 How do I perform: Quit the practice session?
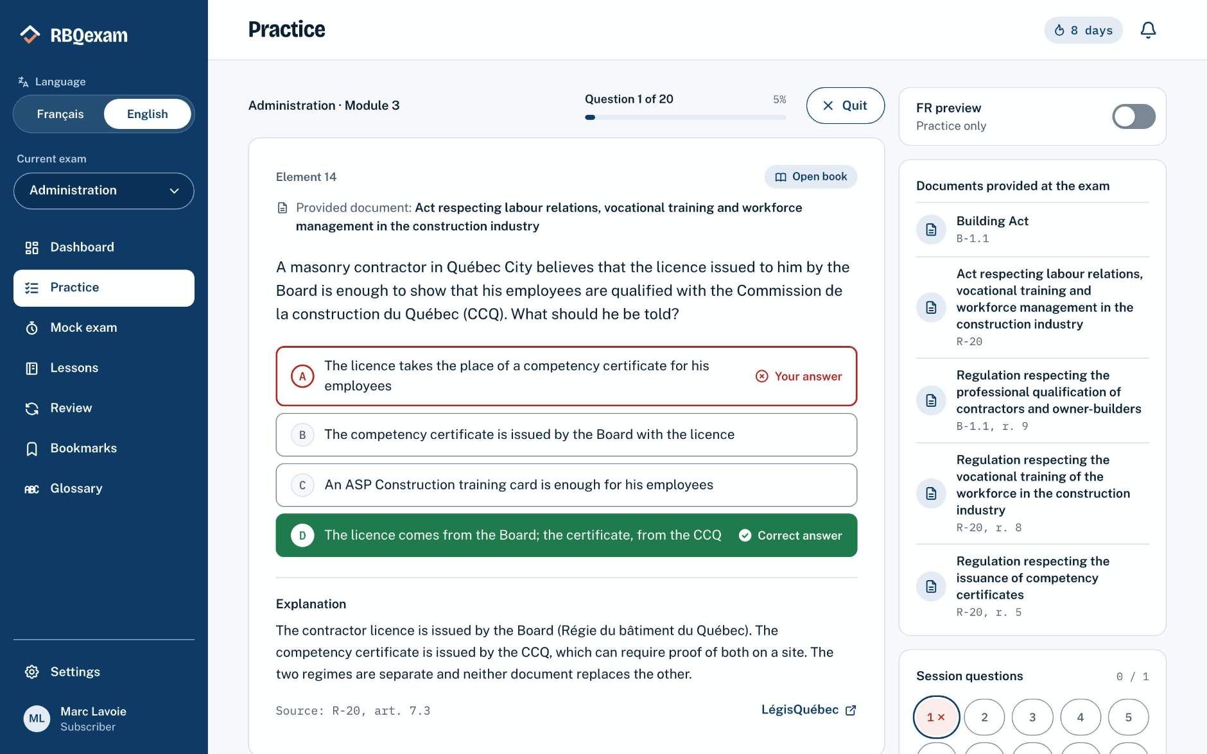pyautogui.click(x=845, y=106)
